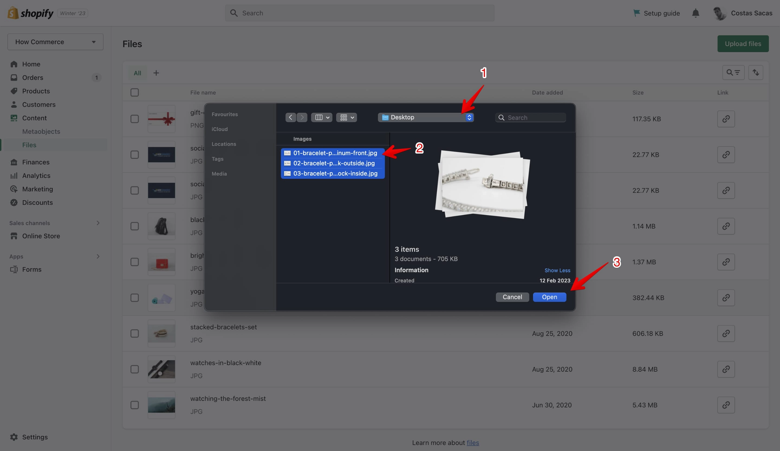Open Costas Sacas account menu

pos(742,13)
